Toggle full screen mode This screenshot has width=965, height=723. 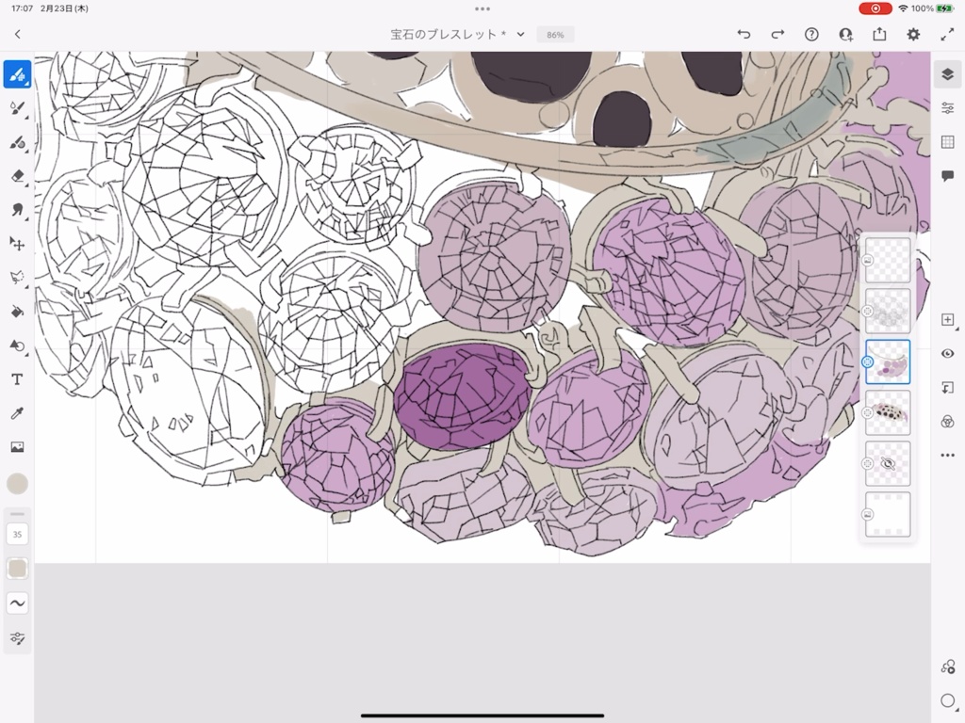coord(947,35)
